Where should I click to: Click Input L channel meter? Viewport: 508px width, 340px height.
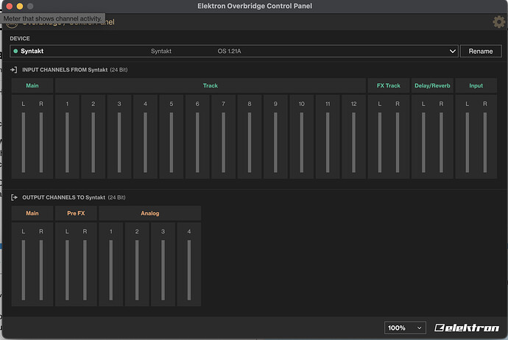(468, 143)
